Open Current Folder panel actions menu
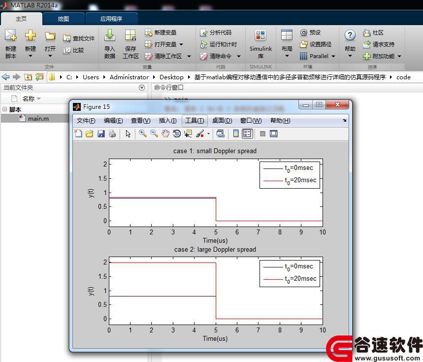 142,88
